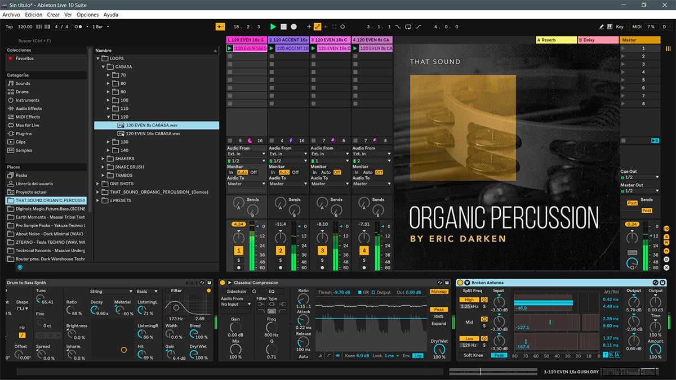Toggle track 2 activator button
This screenshot has width=676, height=380.
pyautogui.click(x=280, y=251)
